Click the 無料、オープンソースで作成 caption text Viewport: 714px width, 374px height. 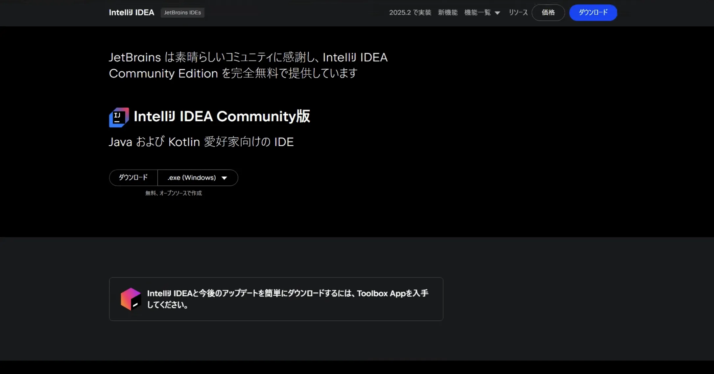174,193
